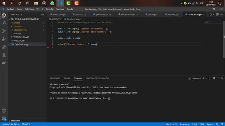Open errors and warnings status indicator
The height and width of the screenshot is (126, 225).
(26, 124)
